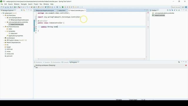Toggle Hide Static Members in Outline toolbar
Image resolution: width=188 pixels, height=106 pixels.
pyautogui.click(x=174, y=10)
